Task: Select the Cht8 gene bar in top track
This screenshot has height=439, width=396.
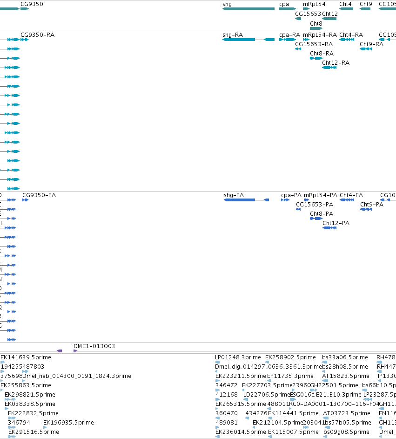Action: pyautogui.click(x=316, y=28)
